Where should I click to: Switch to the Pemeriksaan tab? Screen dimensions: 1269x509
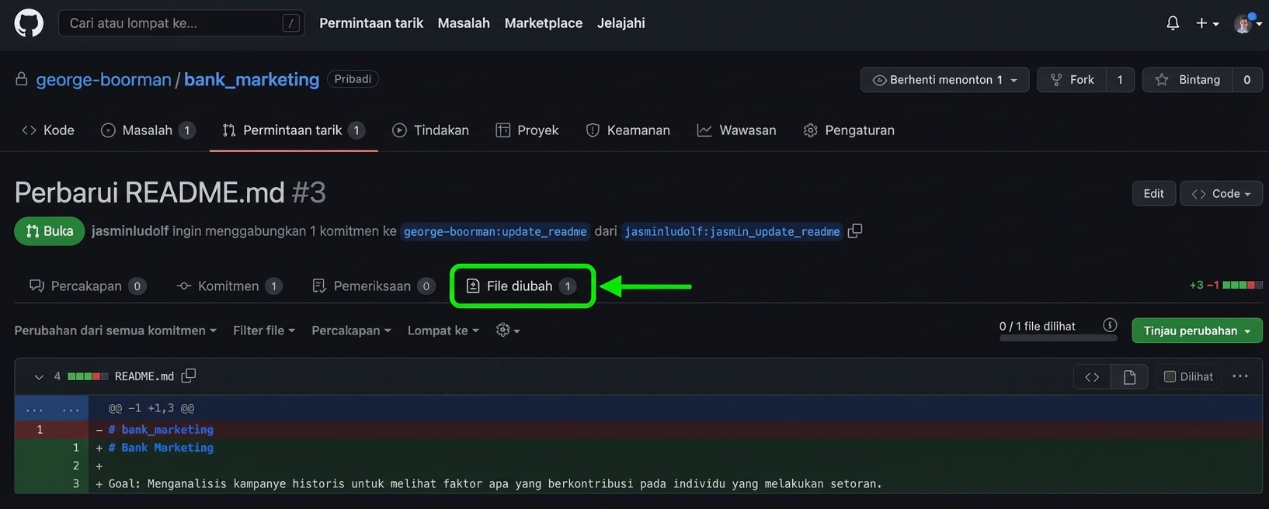pos(373,286)
